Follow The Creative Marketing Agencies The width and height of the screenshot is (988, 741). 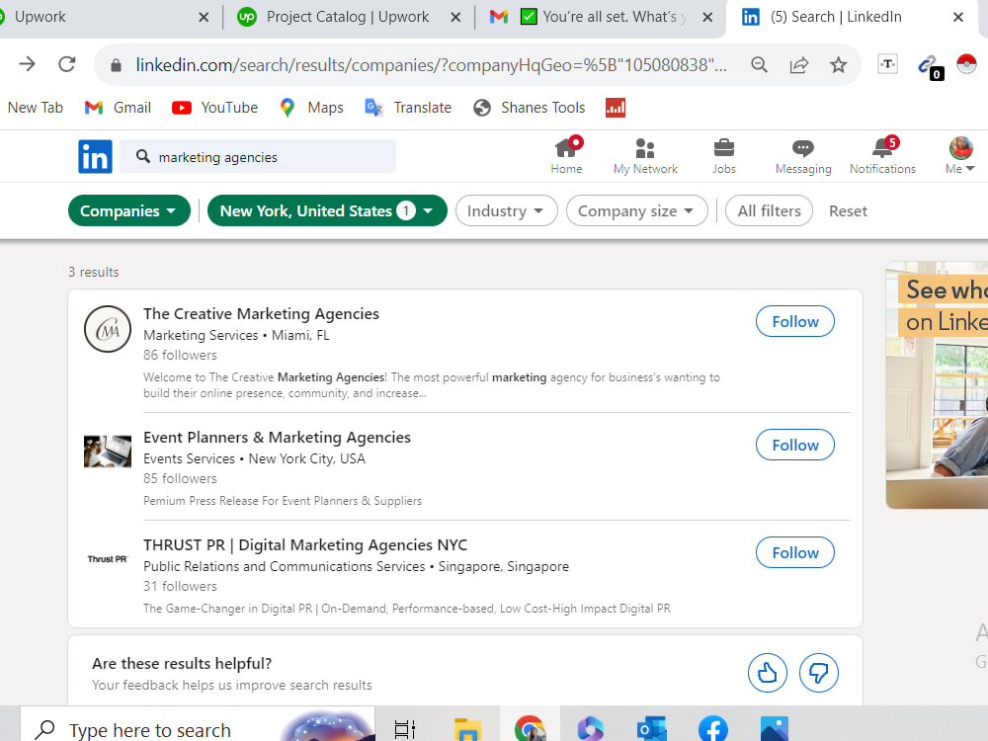coord(794,321)
